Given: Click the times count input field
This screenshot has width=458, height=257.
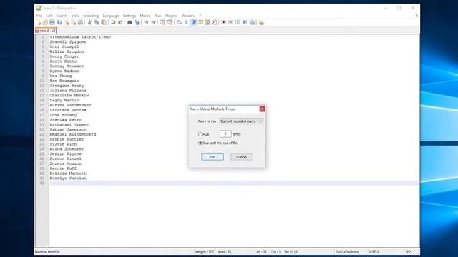Looking at the screenshot, I should coord(225,133).
